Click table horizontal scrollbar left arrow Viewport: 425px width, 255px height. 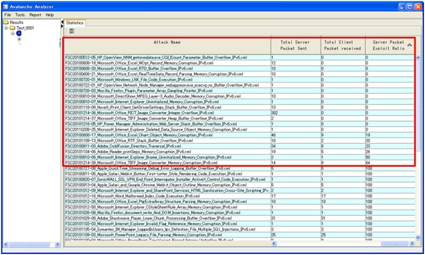click(x=274, y=243)
